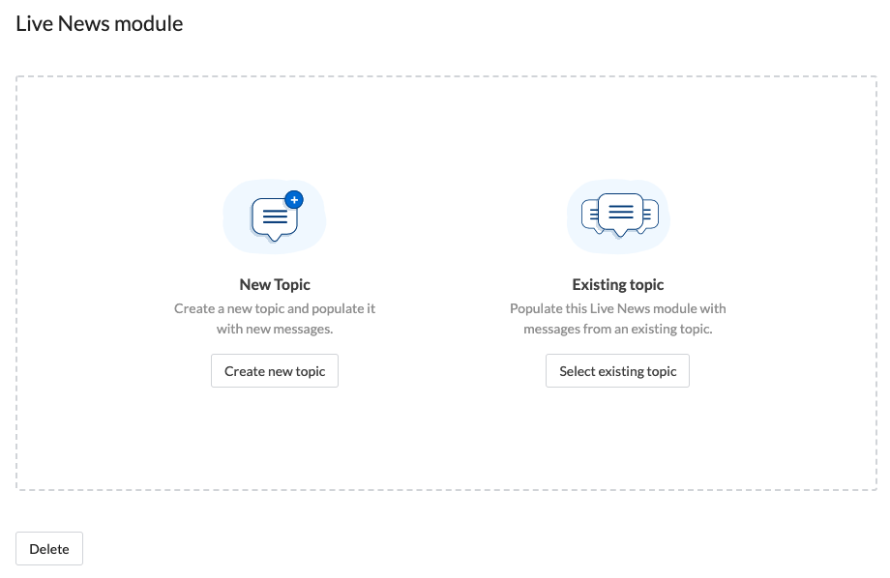
Task: Delete the Live News module
Action: point(49,548)
